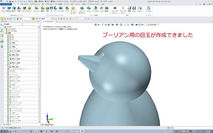The image size is (213, 133).
Task: Click the manager panel vertical scrollbar
Action: [39, 74]
